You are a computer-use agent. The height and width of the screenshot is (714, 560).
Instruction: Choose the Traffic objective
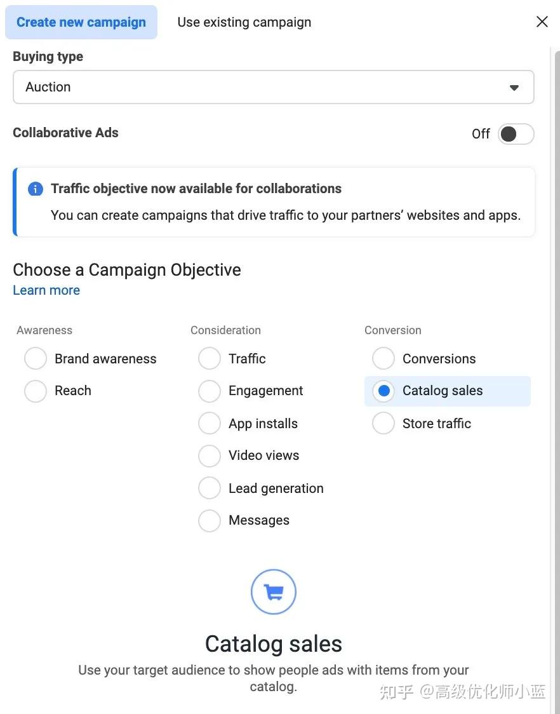pyautogui.click(x=210, y=358)
